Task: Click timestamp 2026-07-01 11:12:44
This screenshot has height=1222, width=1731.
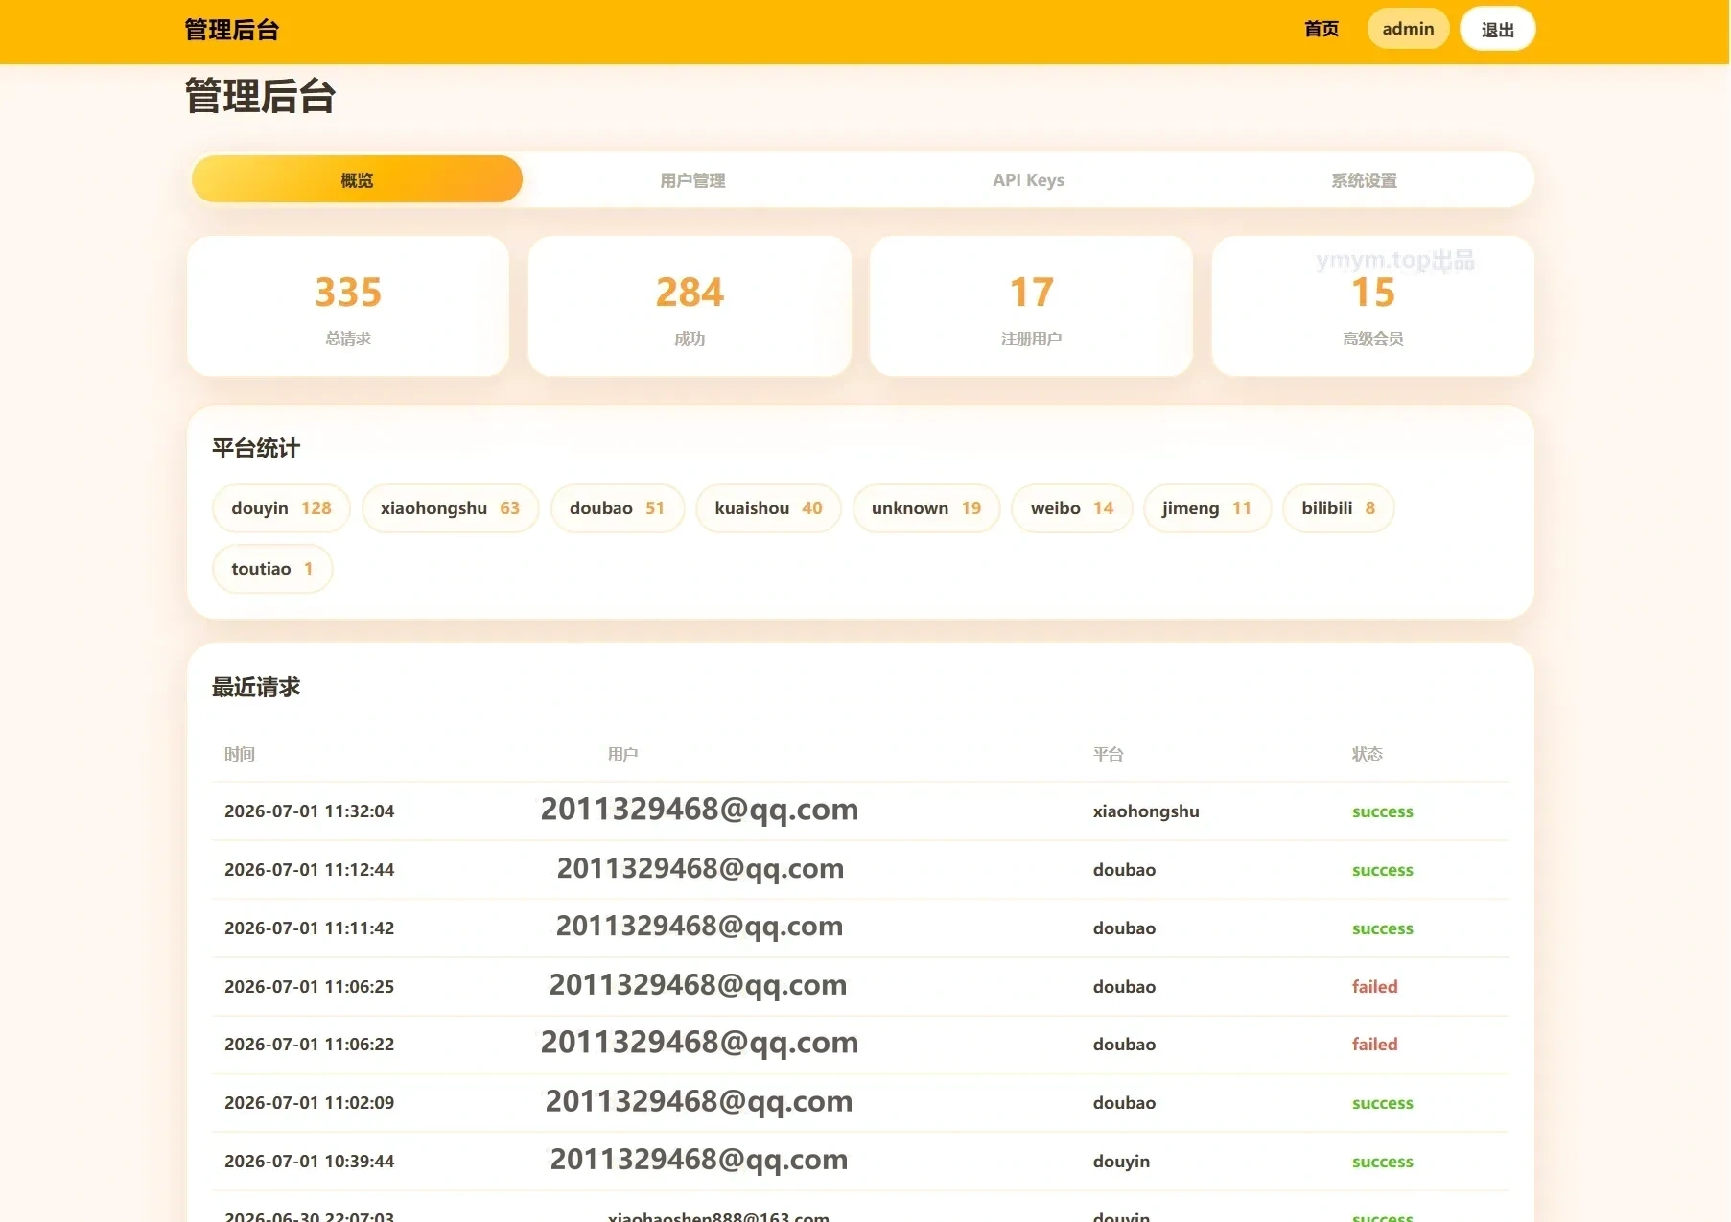Action: coord(309,870)
